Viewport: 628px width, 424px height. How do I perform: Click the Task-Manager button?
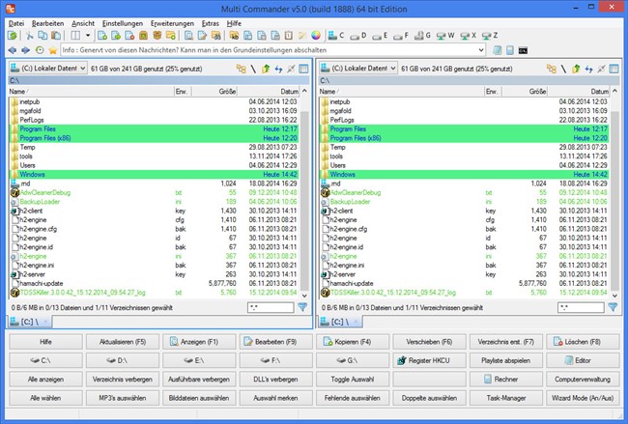(x=506, y=398)
